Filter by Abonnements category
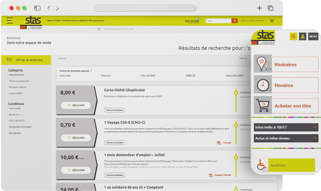Screen dimensions: 321x191 coord(16,75)
